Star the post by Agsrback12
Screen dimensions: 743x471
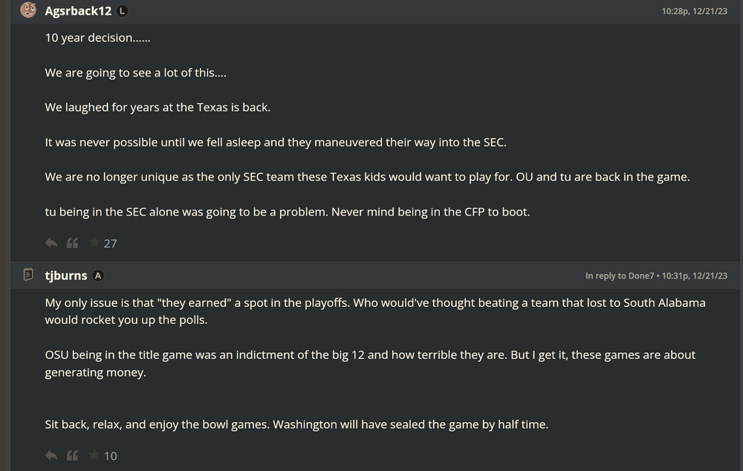(x=94, y=243)
